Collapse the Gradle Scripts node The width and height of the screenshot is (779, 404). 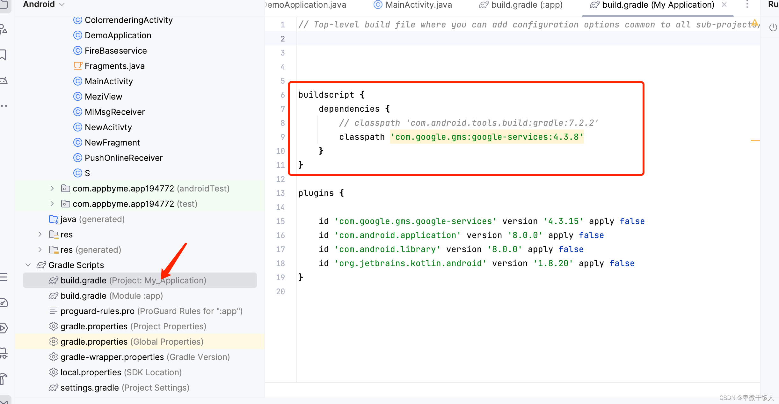(28, 265)
